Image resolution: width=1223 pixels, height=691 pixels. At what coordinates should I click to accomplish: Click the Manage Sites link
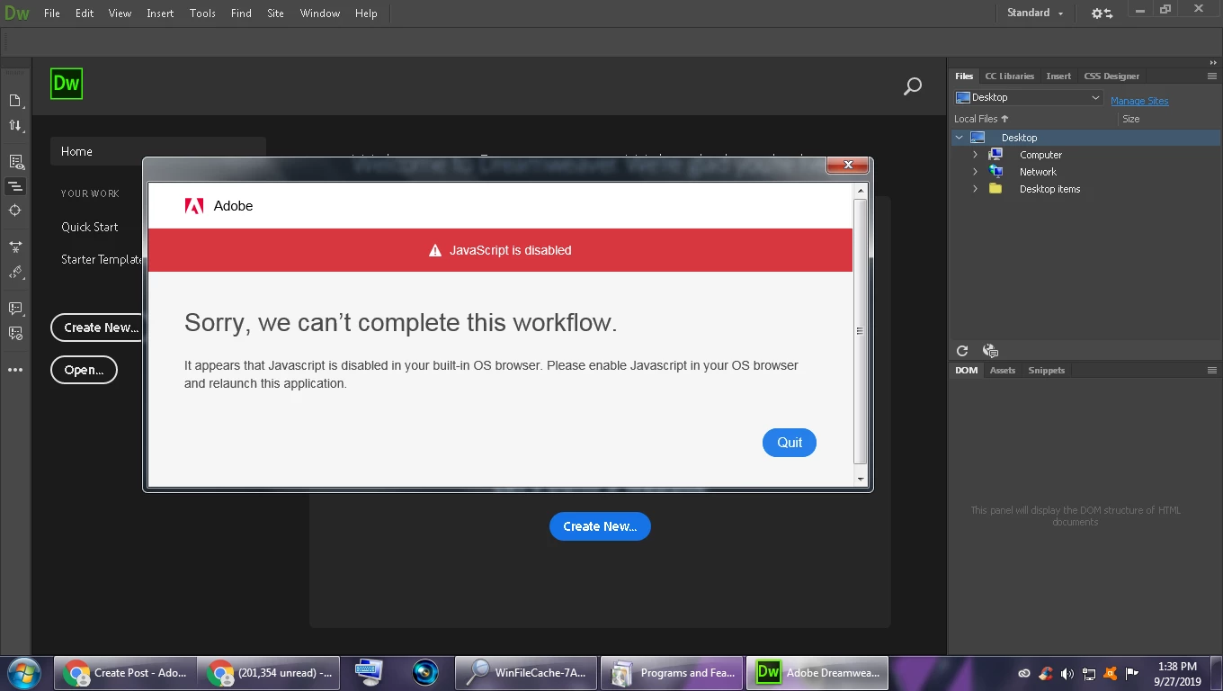coord(1139,101)
